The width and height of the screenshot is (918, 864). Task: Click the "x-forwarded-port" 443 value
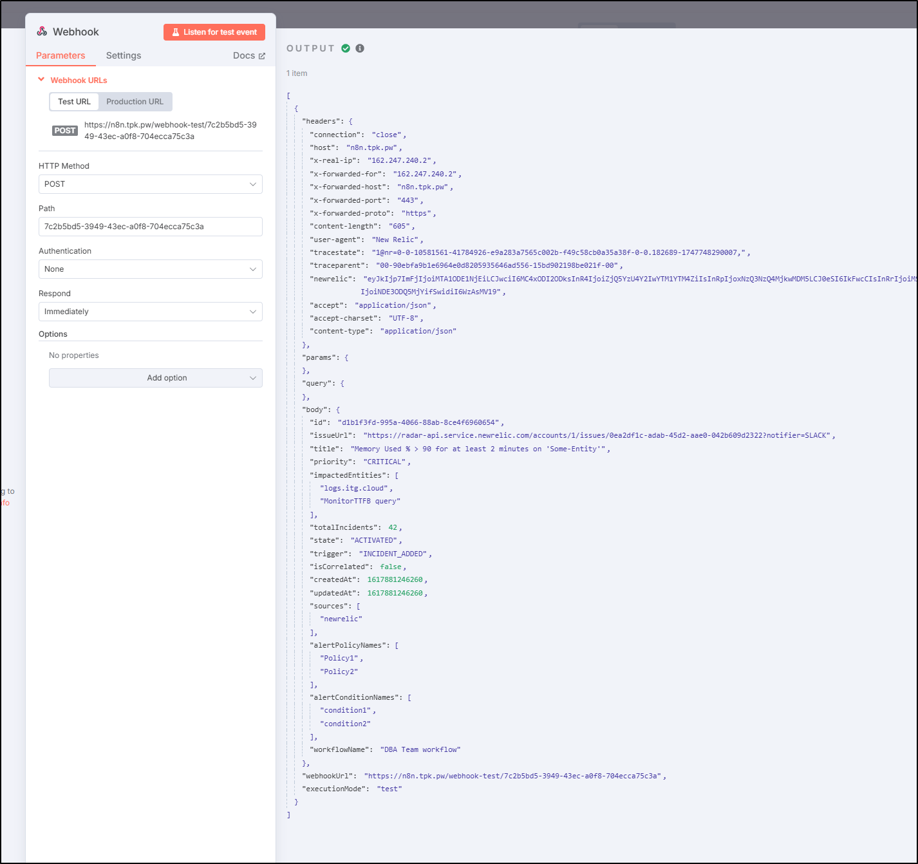407,200
